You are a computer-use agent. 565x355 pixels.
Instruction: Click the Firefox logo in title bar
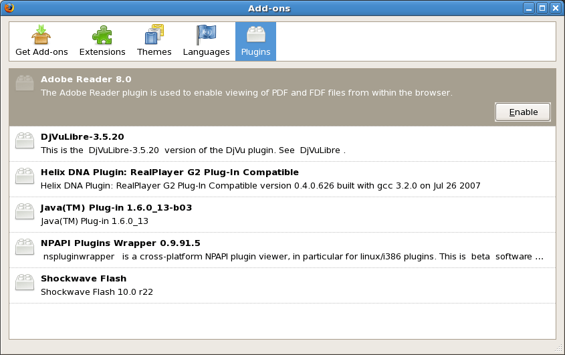[9, 7]
